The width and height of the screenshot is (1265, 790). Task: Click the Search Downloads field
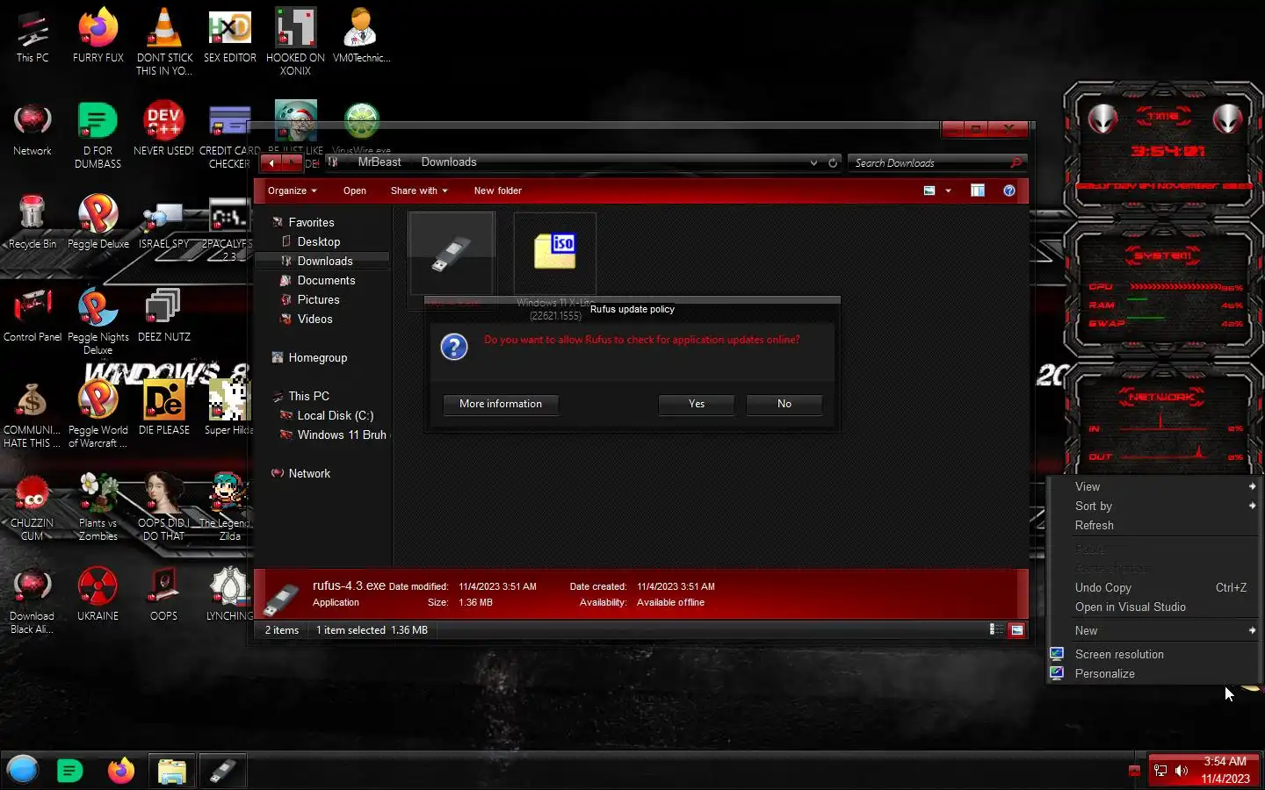(x=936, y=162)
